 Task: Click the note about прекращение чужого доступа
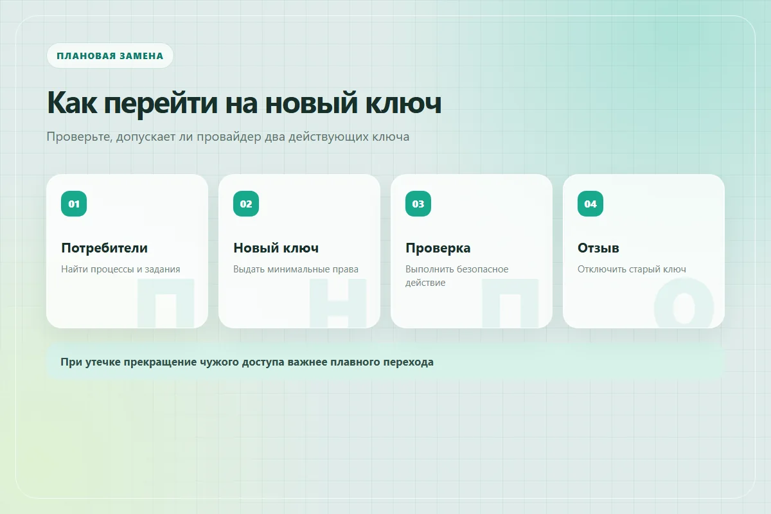coord(385,362)
